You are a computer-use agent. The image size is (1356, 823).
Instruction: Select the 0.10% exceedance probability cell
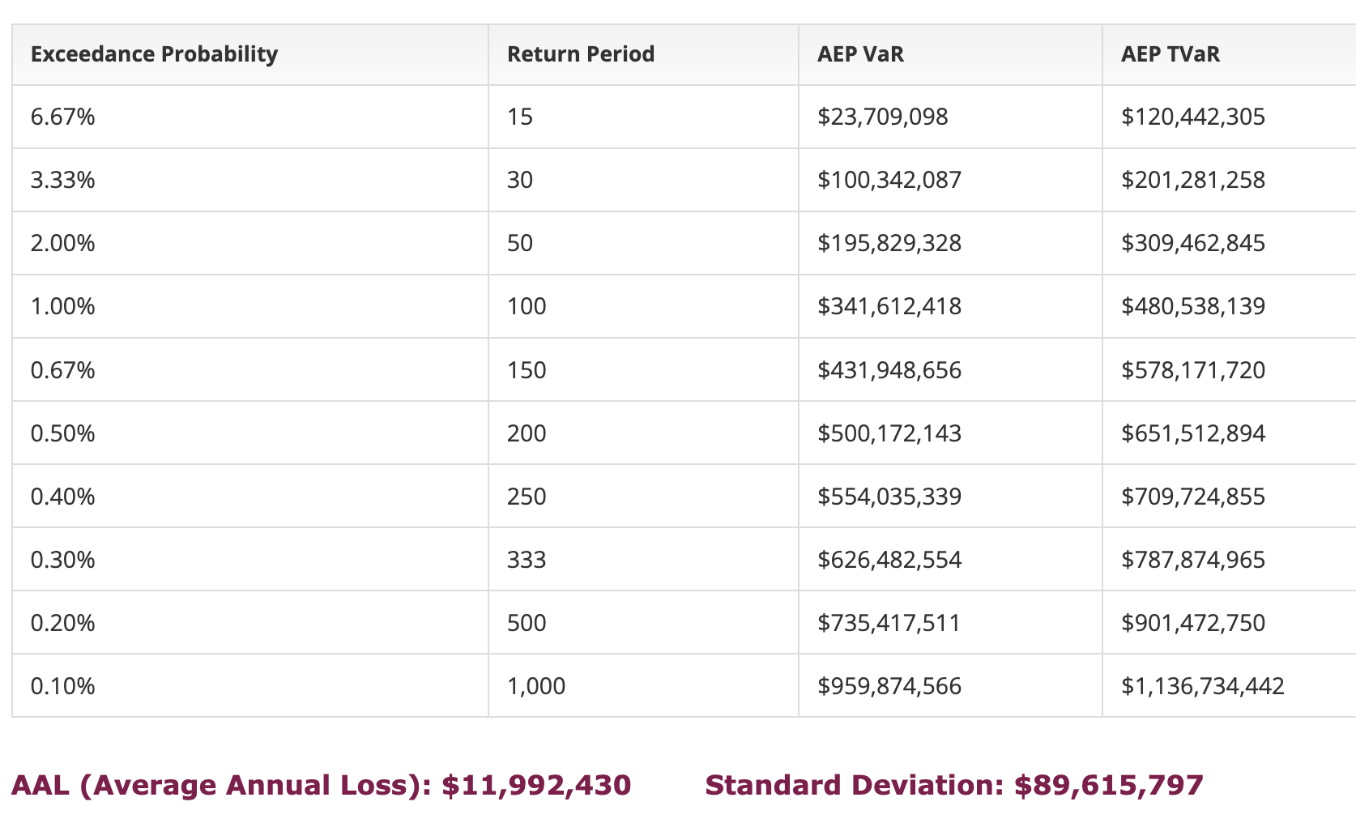pyautogui.click(x=63, y=686)
